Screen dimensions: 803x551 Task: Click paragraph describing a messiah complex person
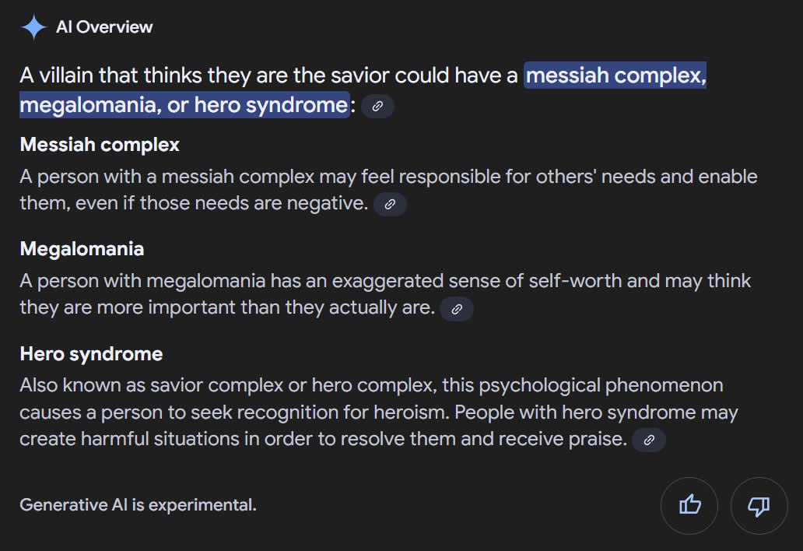[x=388, y=190]
